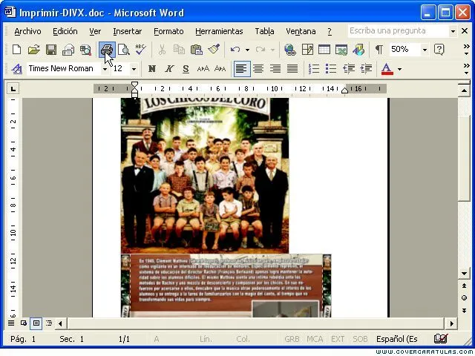Viewport: 475px width, 356px height.
Task: Click the right indent marker on ruler
Action: (344, 90)
